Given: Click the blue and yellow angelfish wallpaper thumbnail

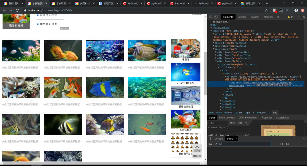Looking at the screenshot, I should pos(105,88).
